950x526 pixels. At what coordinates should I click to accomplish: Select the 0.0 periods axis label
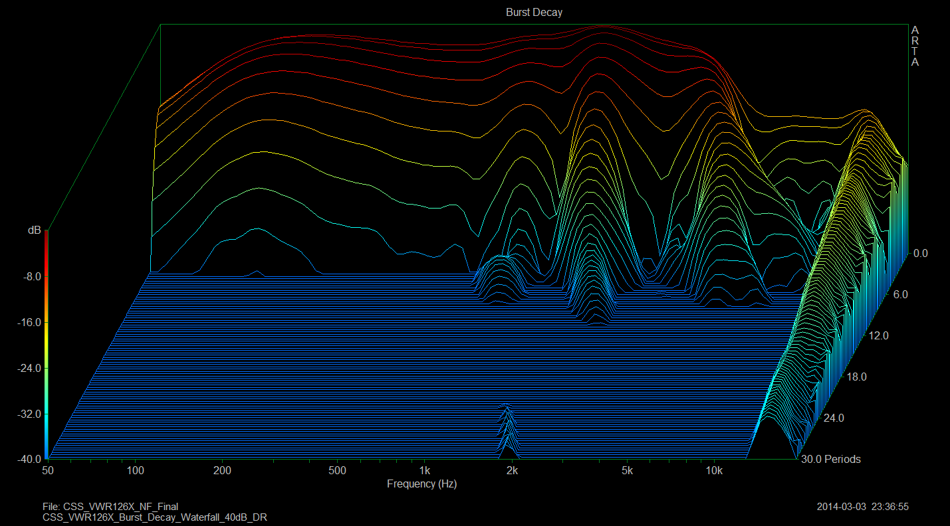pyautogui.click(x=919, y=253)
